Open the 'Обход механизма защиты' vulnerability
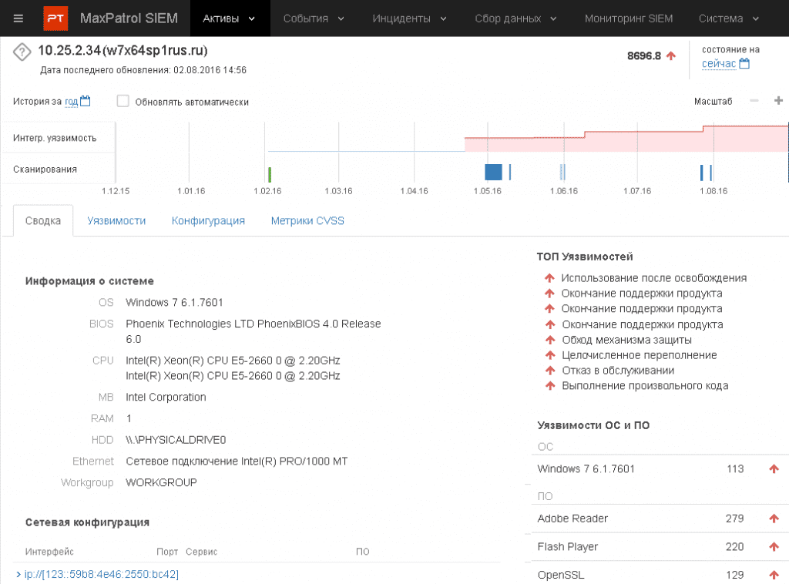The width and height of the screenshot is (789, 584). (x=626, y=340)
